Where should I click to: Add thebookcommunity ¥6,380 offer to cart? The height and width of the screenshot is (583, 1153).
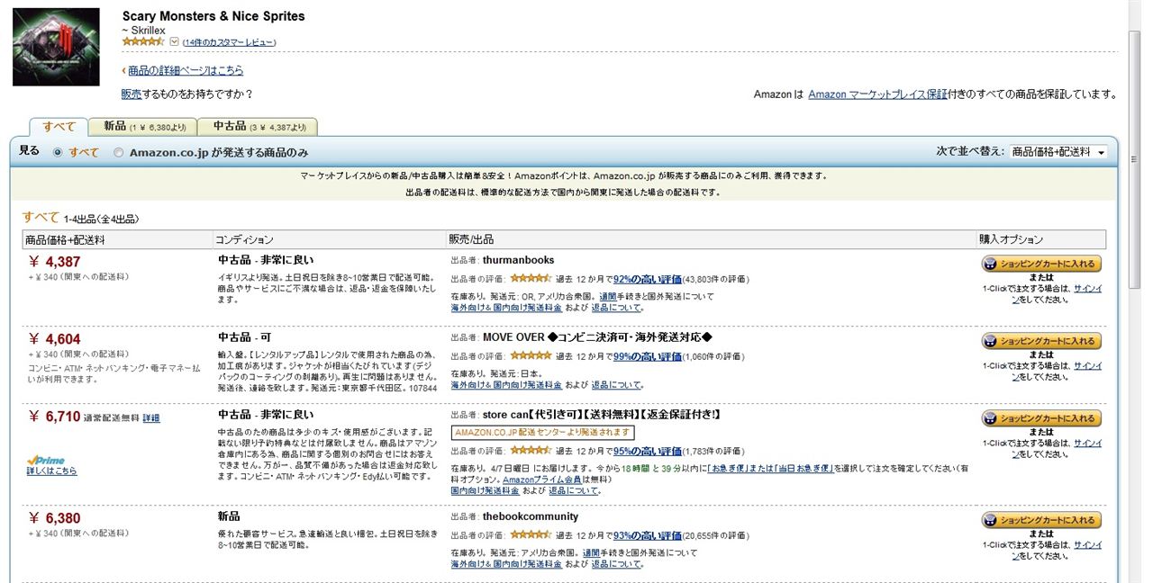pos(1041,520)
